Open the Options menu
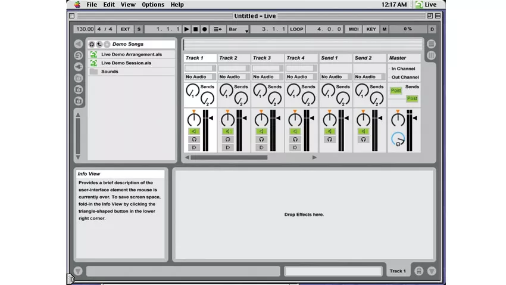The width and height of the screenshot is (506, 285). [152, 5]
